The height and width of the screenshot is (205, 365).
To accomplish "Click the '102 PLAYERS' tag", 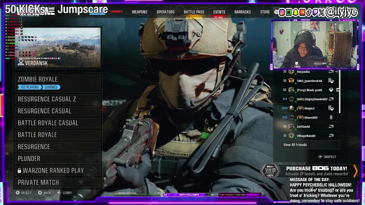I will pyautogui.click(x=29, y=87).
